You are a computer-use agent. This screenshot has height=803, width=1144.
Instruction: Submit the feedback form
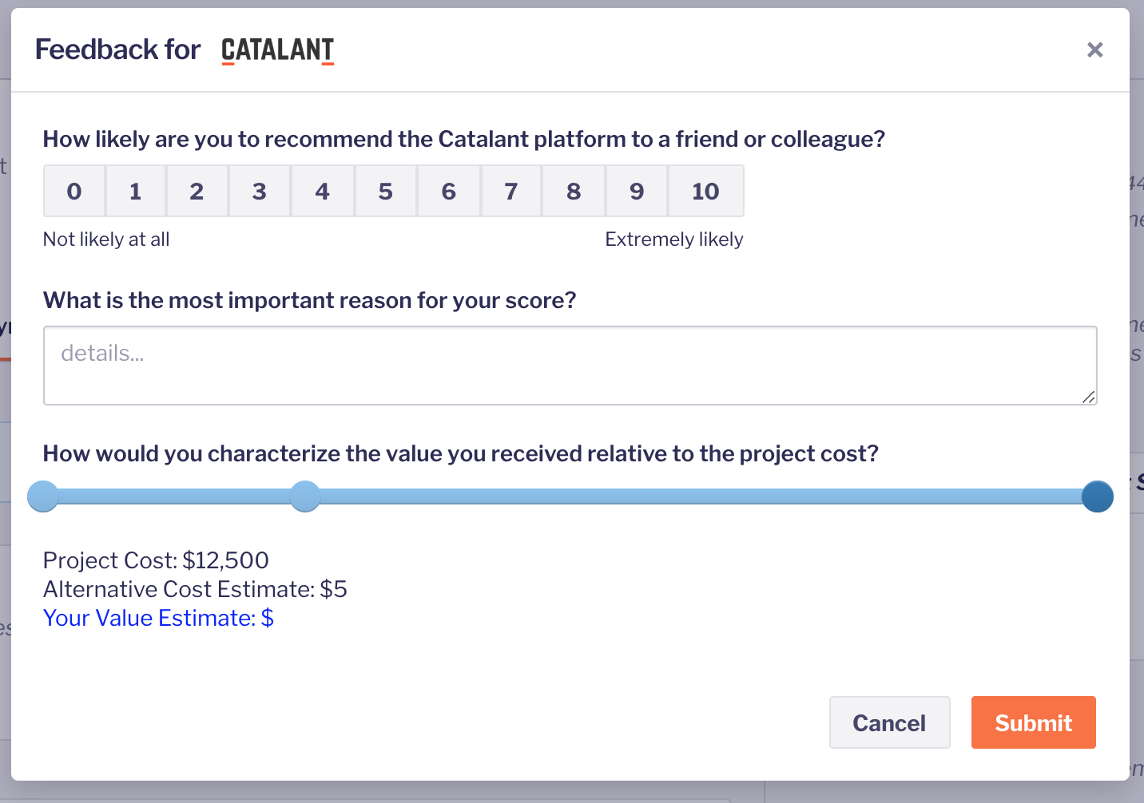click(x=1033, y=722)
